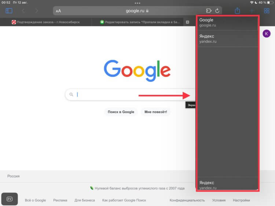Tap the three dots multitasking control

pyautogui.click(x=137, y=3)
